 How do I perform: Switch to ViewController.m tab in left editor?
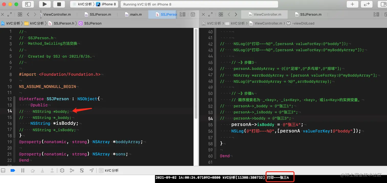(x=57, y=15)
